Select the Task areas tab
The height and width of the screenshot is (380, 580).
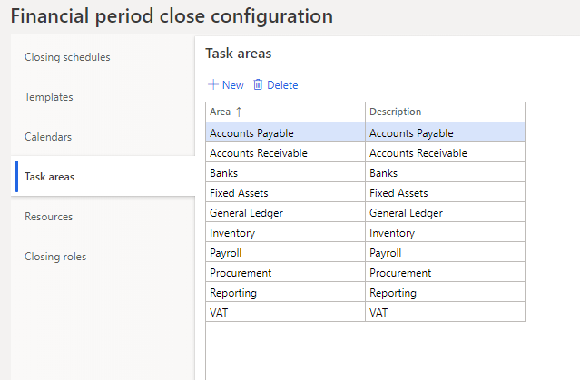(x=50, y=177)
